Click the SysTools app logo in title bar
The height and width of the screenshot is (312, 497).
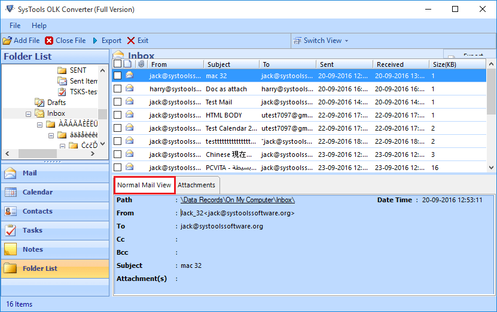coord(10,9)
